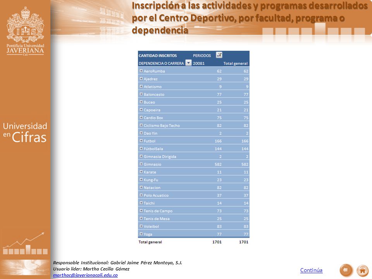Viewport: 372px width, 279px height.
Task: Select the Total general column header
Action: pos(235,63)
